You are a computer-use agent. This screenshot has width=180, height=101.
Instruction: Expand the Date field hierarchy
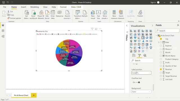click(159, 42)
